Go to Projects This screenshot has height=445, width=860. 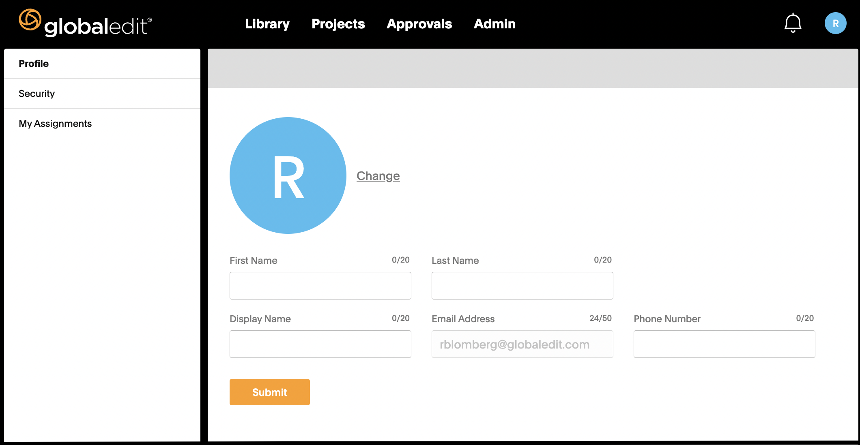[338, 24]
